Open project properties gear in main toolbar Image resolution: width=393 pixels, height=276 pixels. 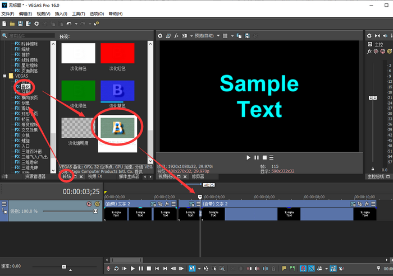pyautogui.click(x=37, y=24)
